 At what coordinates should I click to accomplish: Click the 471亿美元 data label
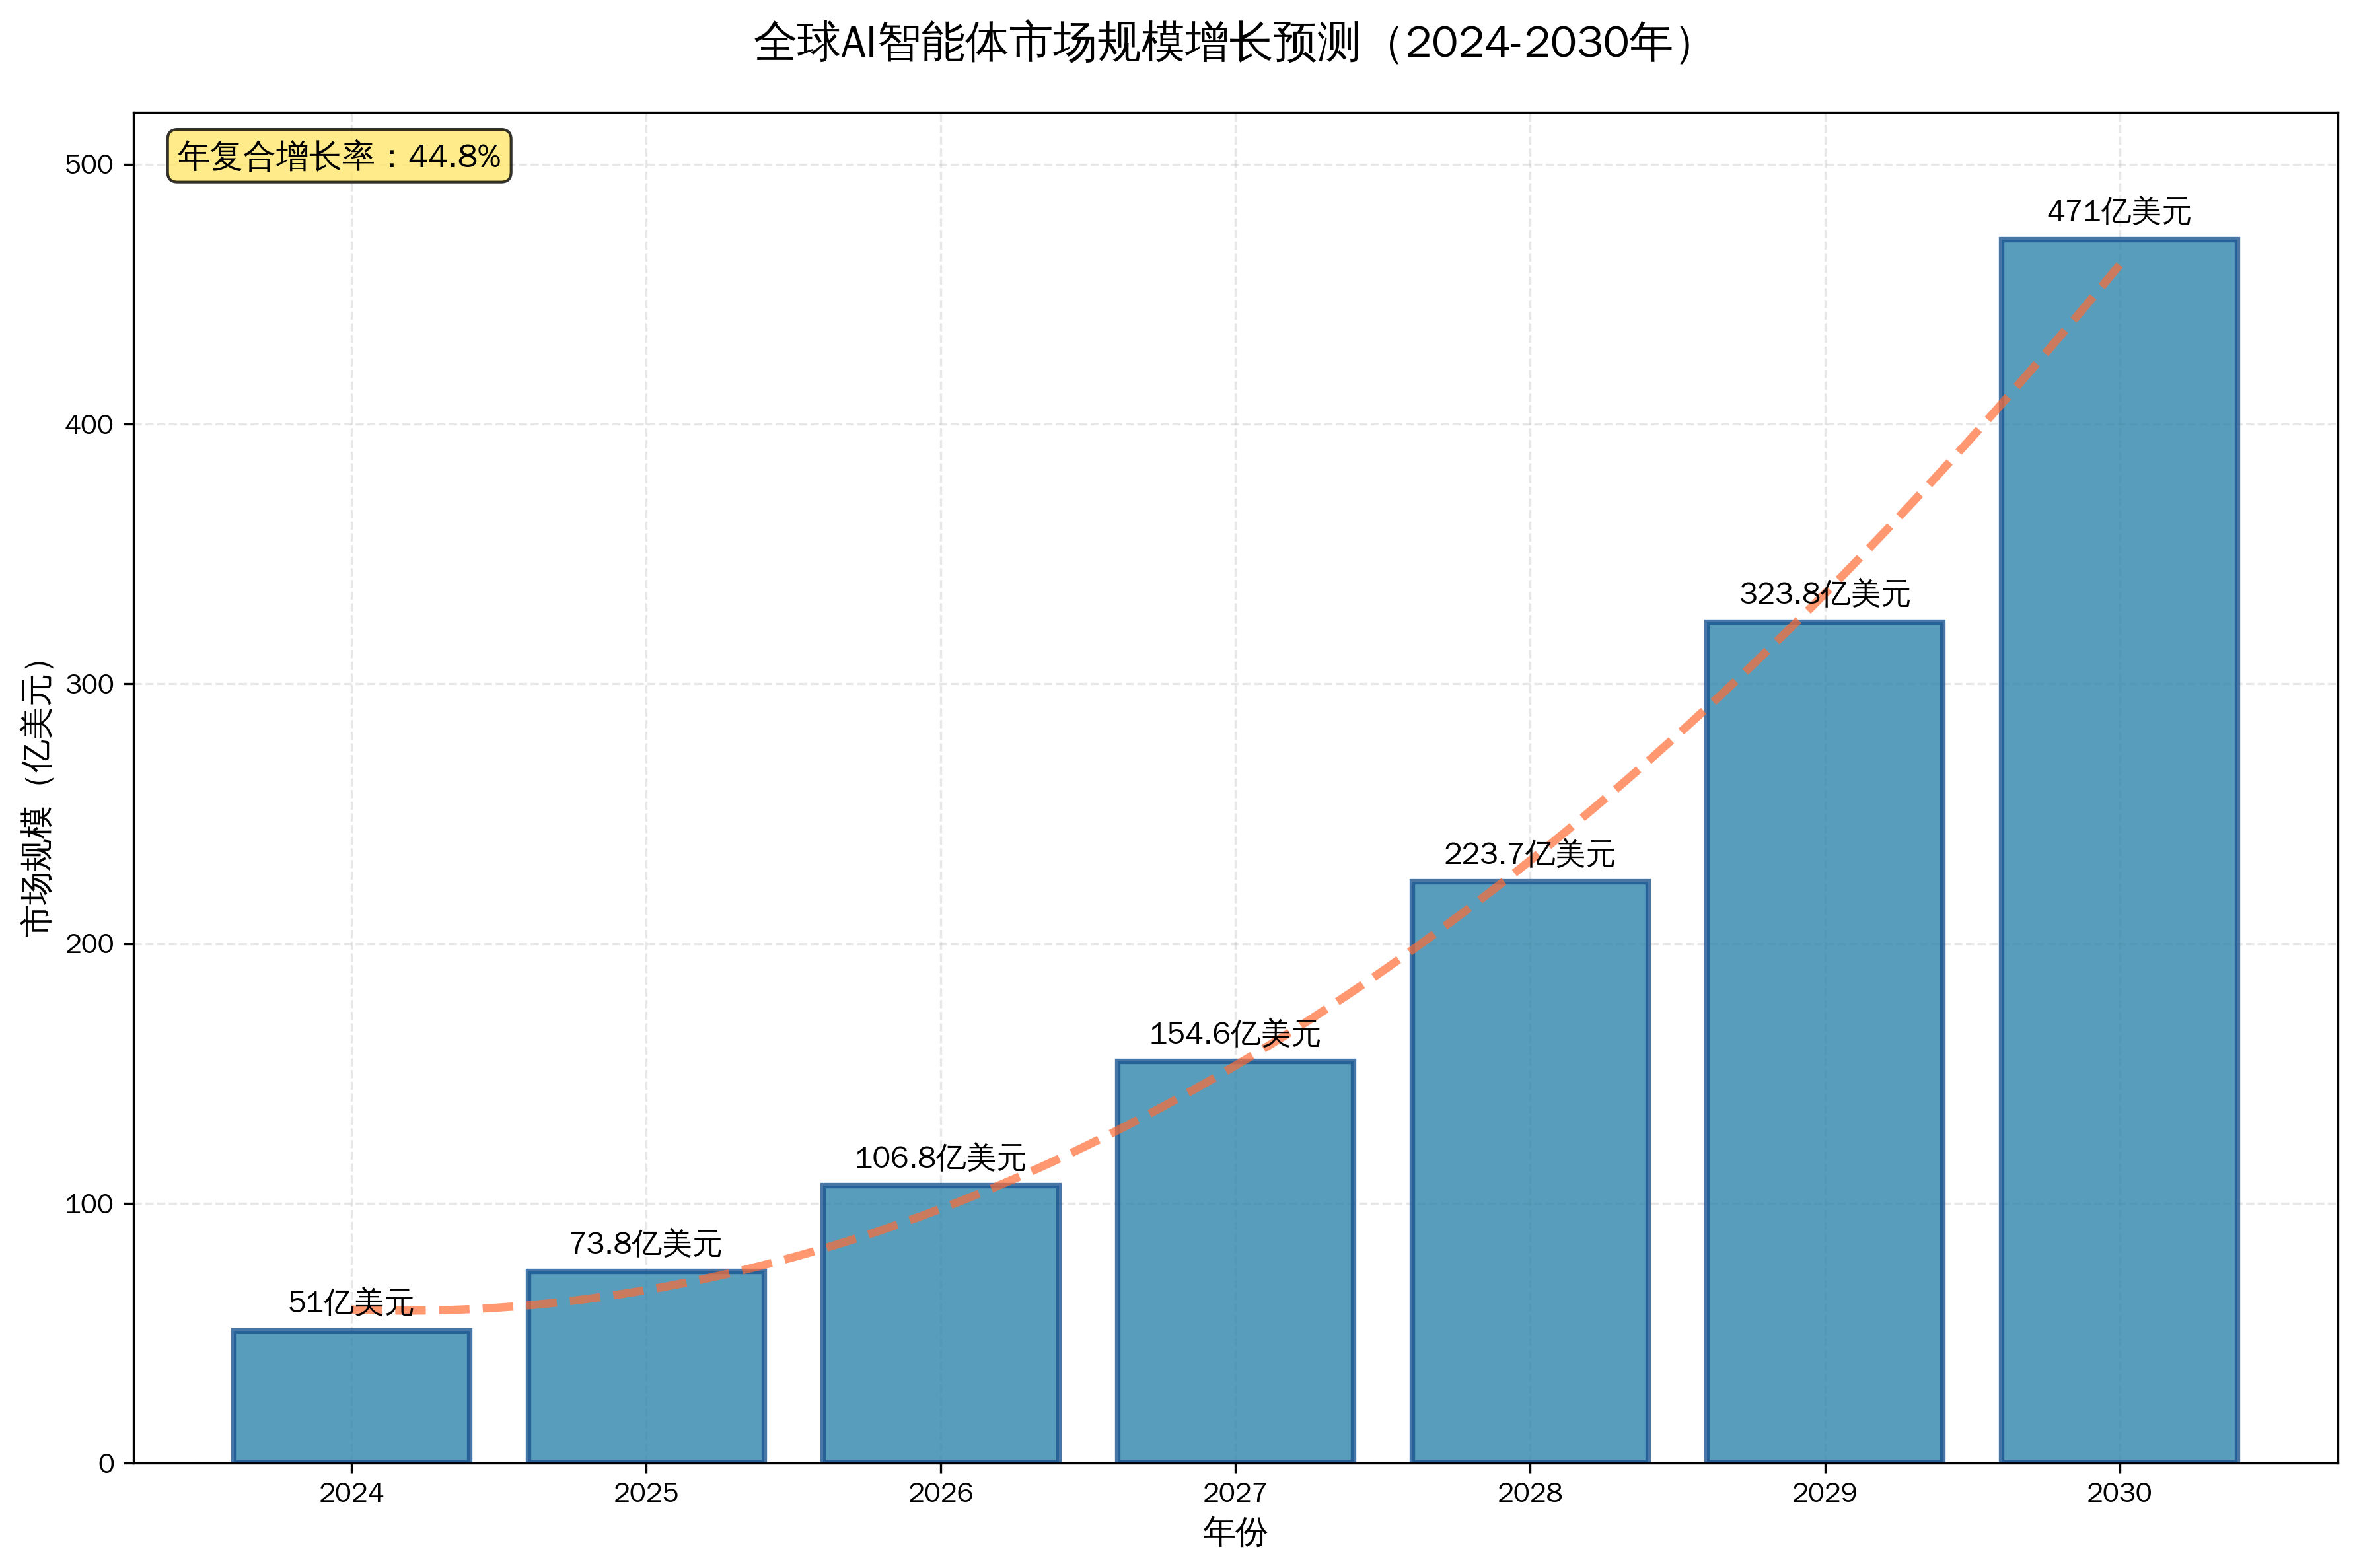point(2118,212)
